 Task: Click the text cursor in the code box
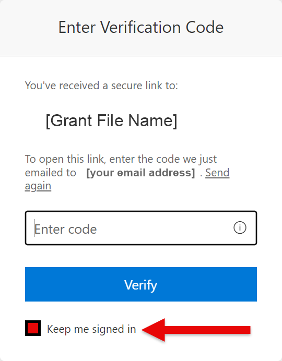[x=34, y=228]
